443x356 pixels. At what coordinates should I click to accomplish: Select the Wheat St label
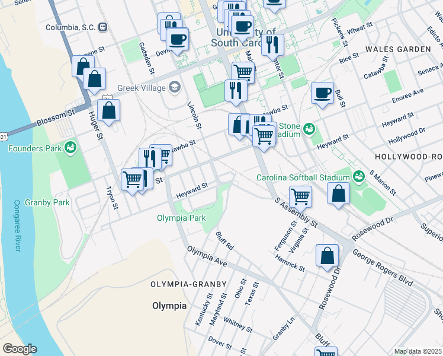[360, 28]
